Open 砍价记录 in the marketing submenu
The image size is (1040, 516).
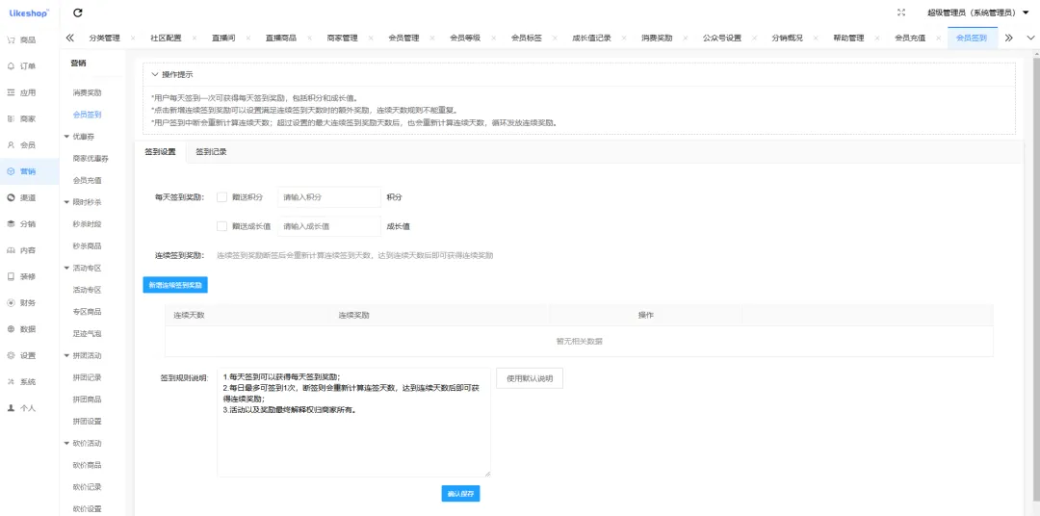point(87,487)
